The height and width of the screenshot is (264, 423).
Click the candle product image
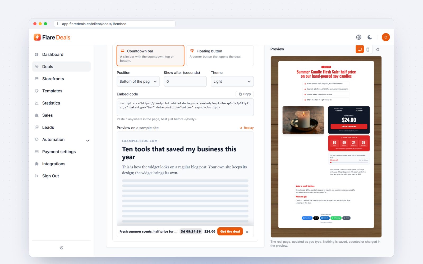pos(303,120)
